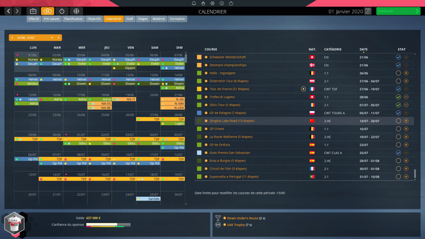Click info icon next to Tour de France
This screenshot has width=425, height=239.
[206, 89]
